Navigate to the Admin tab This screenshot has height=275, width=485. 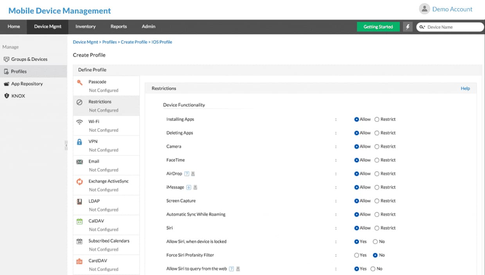[x=149, y=27]
